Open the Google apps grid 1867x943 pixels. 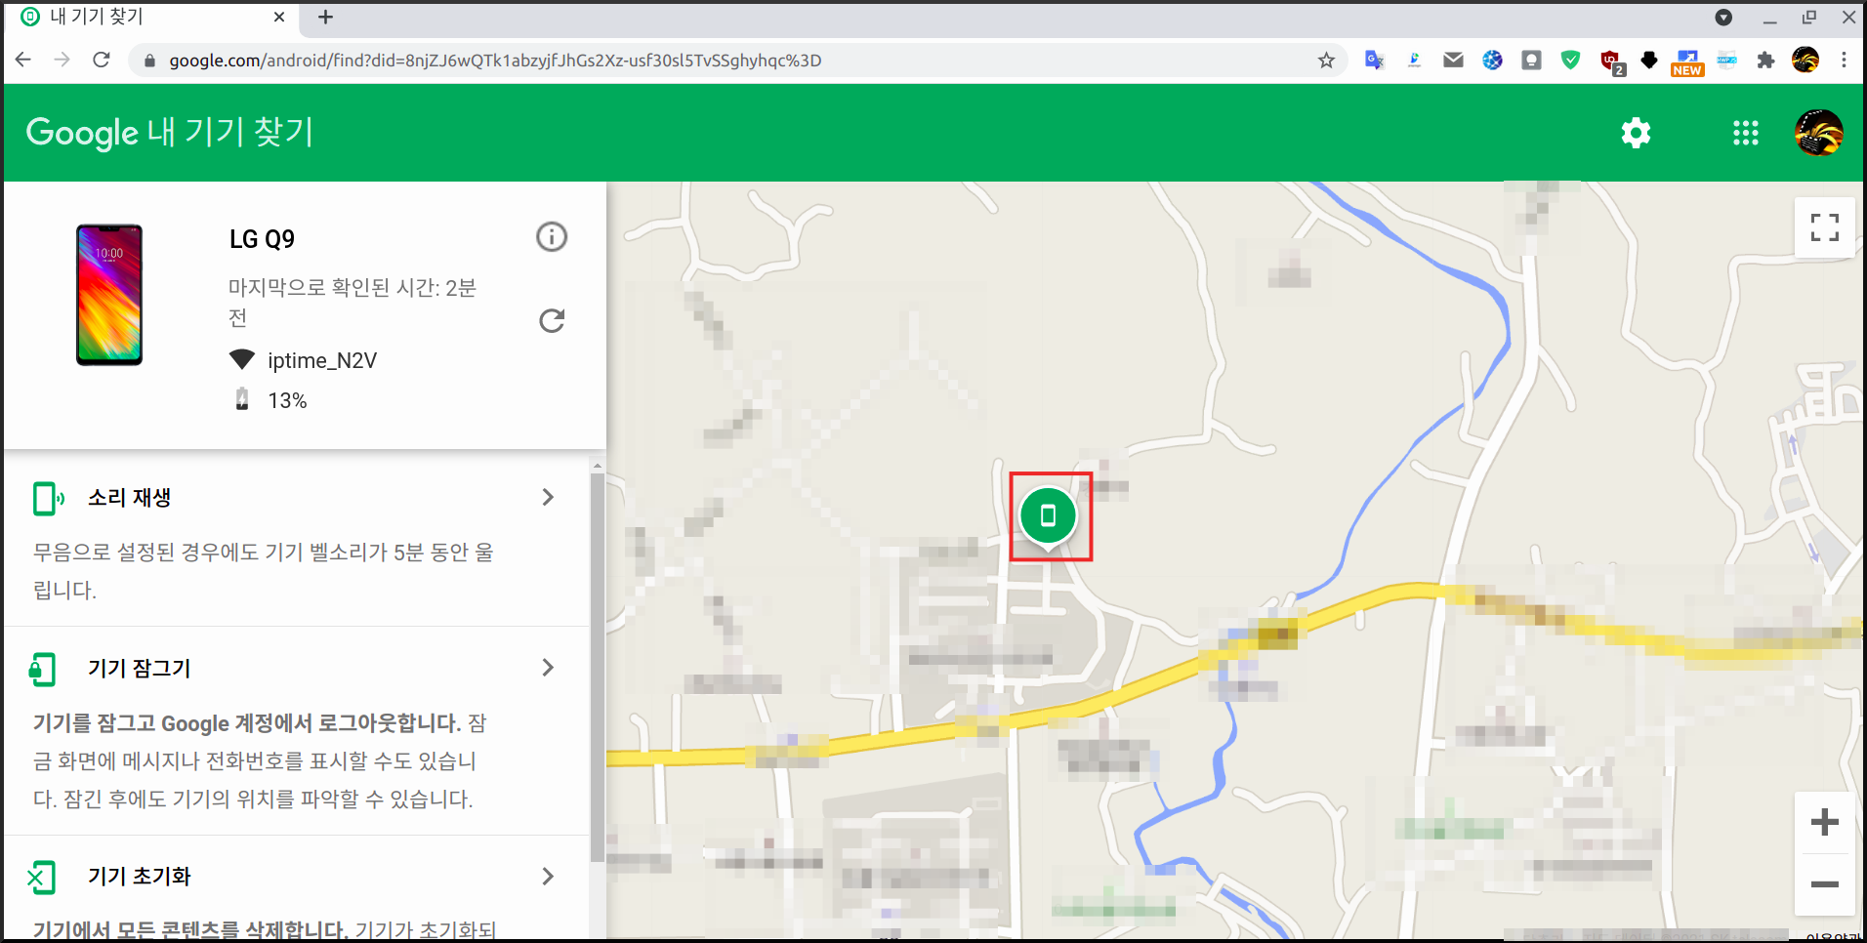[1745, 133]
